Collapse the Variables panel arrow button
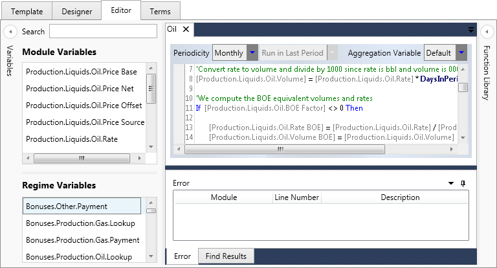The height and width of the screenshot is (268, 497). (10, 32)
